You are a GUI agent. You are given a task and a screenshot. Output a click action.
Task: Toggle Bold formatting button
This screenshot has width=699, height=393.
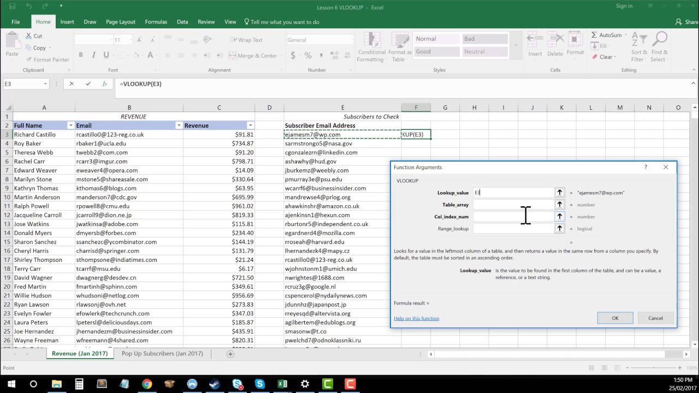click(x=81, y=55)
